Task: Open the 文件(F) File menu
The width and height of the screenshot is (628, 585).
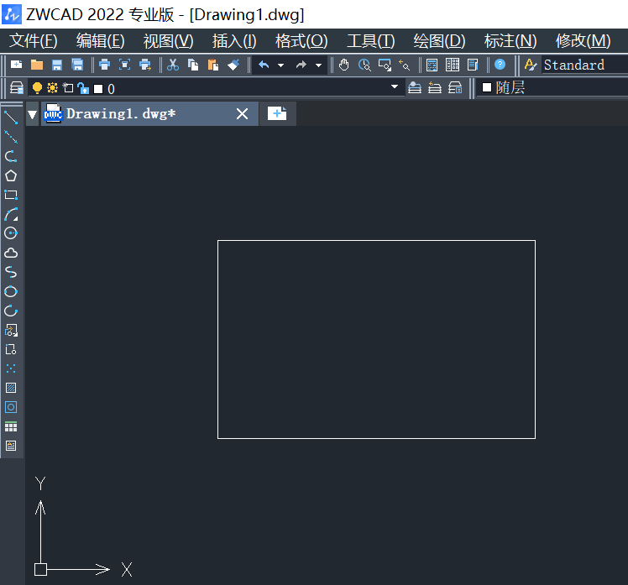Action: 34,41
